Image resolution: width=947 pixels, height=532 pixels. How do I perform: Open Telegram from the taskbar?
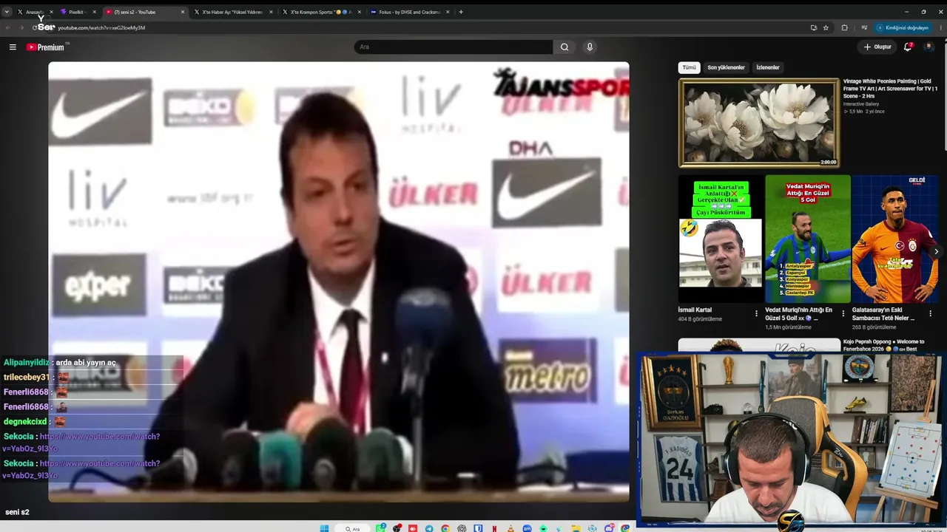coord(429,528)
